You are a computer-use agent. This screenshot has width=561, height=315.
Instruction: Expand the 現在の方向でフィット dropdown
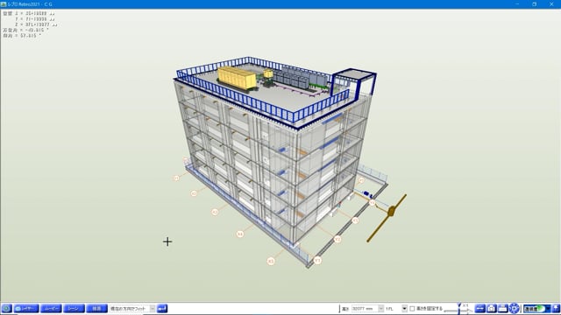point(153,308)
